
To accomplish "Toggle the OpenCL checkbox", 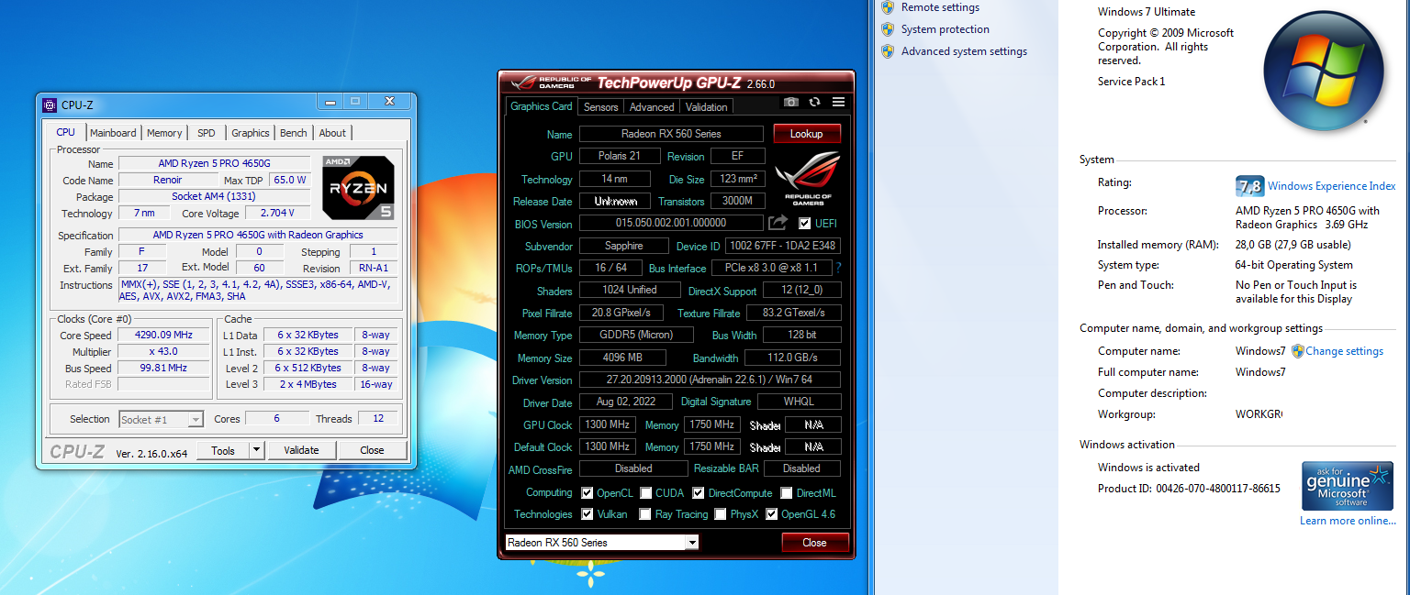I will pos(587,493).
